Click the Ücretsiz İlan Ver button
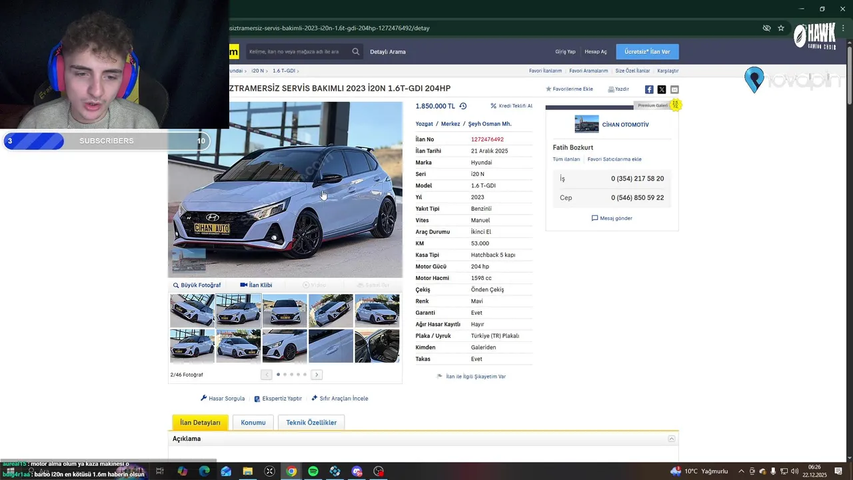Image resolution: width=853 pixels, height=480 pixels. pos(647,51)
